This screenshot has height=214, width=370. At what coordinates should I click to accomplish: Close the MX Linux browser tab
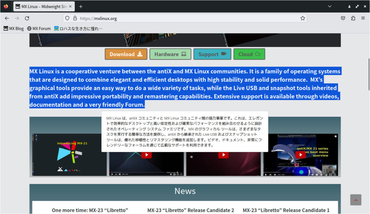tap(70, 7)
